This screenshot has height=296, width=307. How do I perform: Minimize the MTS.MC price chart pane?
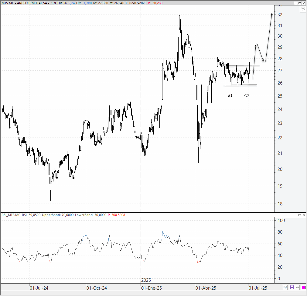[x=296, y=3]
